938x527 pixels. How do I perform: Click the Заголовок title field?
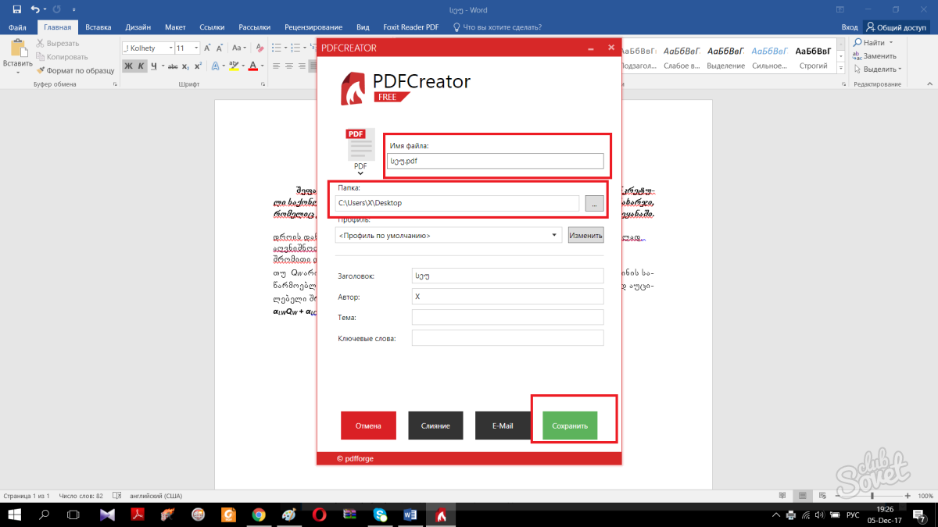point(508,276)
